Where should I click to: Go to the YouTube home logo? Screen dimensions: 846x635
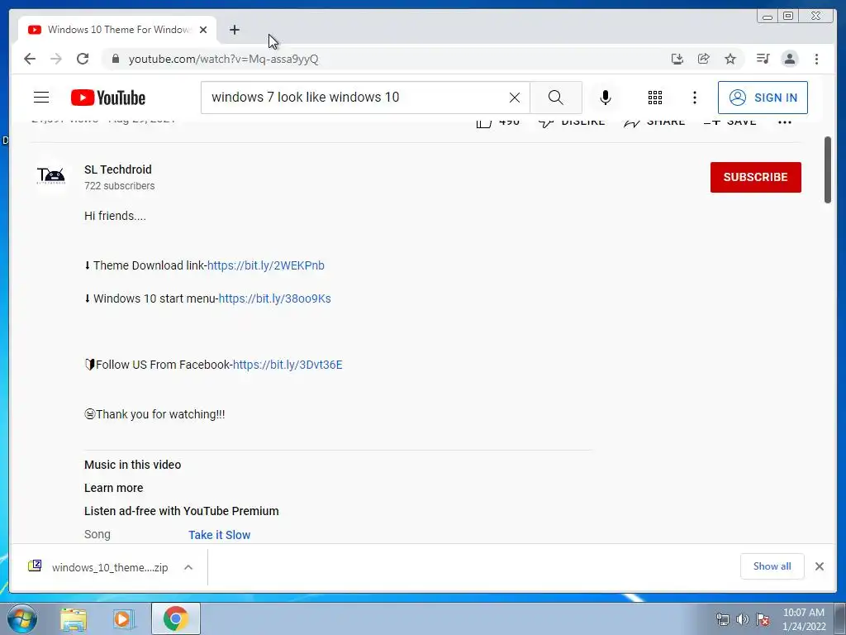coord(108,98)
